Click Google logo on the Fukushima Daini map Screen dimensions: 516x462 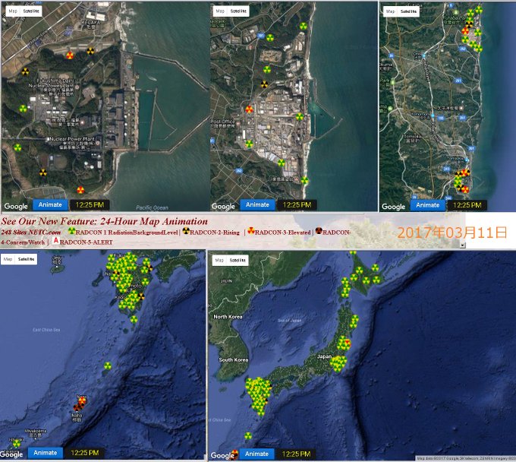(16, 206)
